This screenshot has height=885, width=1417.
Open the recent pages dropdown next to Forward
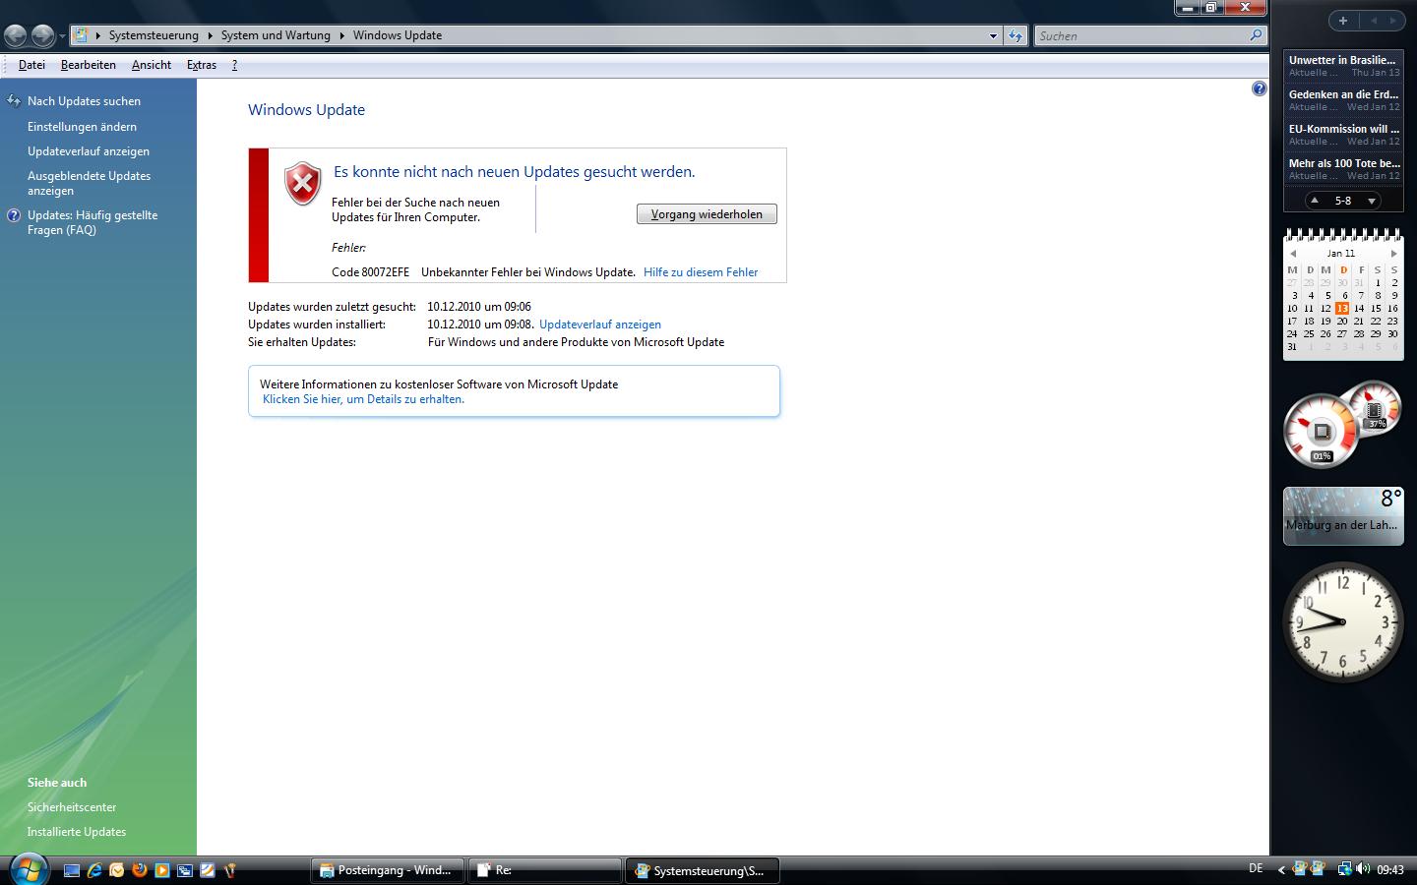tap(62, 36)
